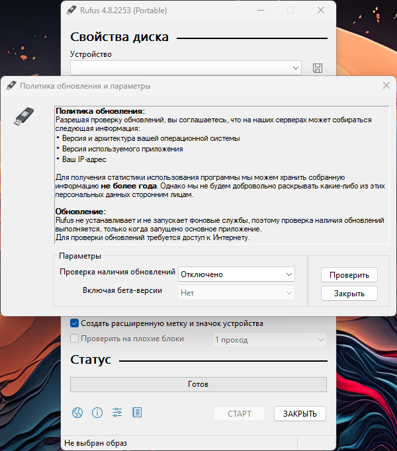397x451 pixels.
Task: Click the Обновление: heading text
Action: [81, 212]
